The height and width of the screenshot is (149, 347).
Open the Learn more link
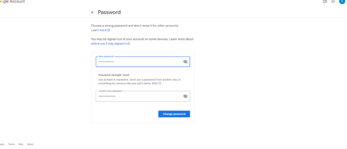(99, 30)
